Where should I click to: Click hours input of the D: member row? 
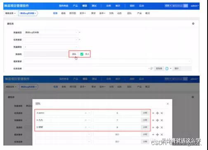tap(117, 127)
